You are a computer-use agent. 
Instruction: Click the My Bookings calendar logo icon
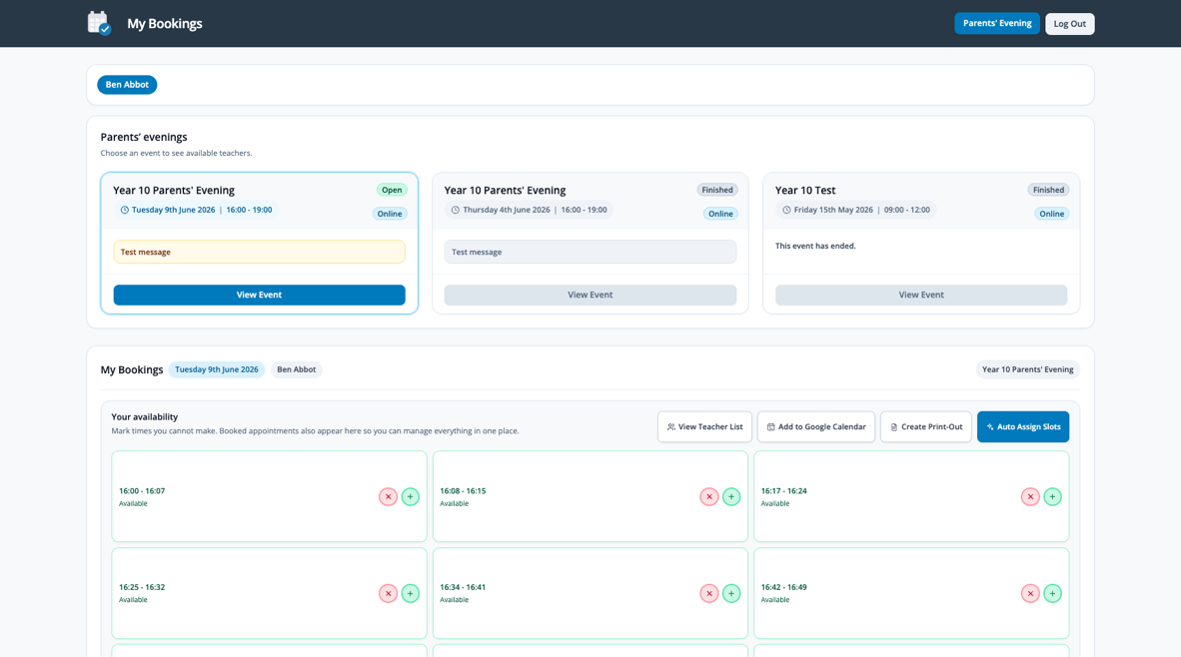pos(99,23)
